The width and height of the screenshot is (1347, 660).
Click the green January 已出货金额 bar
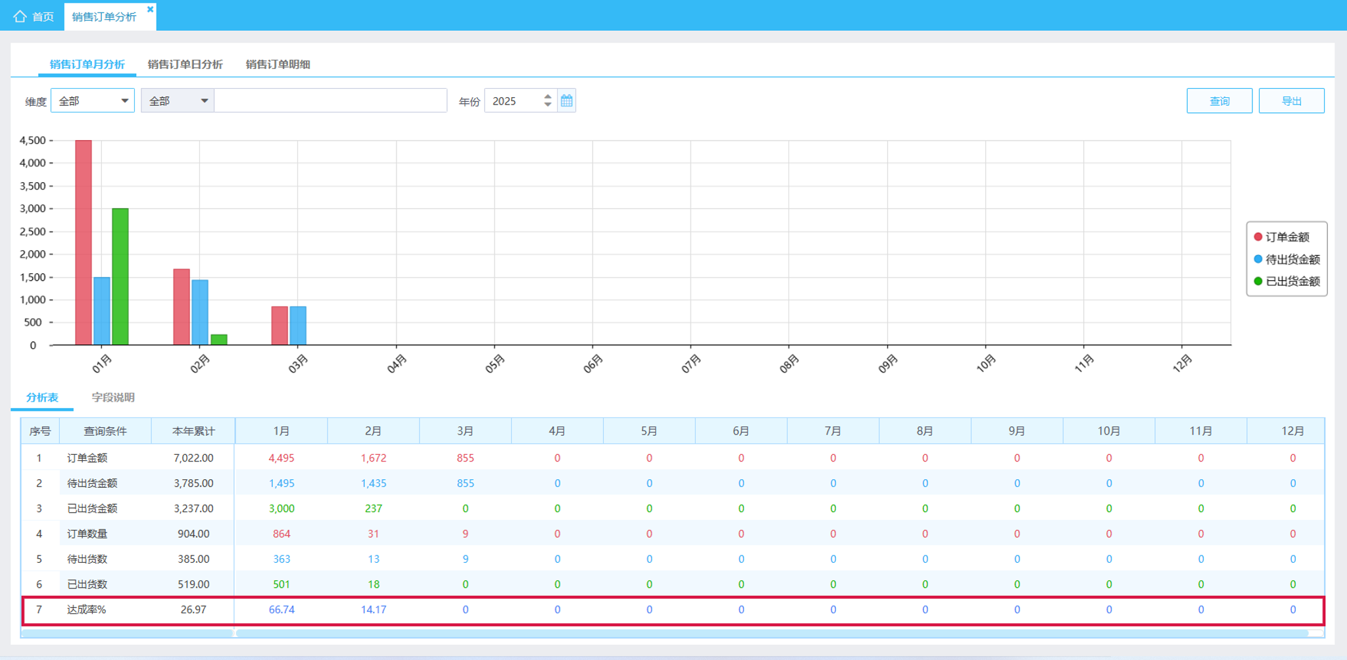pyautogui.click(x=120, y=277)
